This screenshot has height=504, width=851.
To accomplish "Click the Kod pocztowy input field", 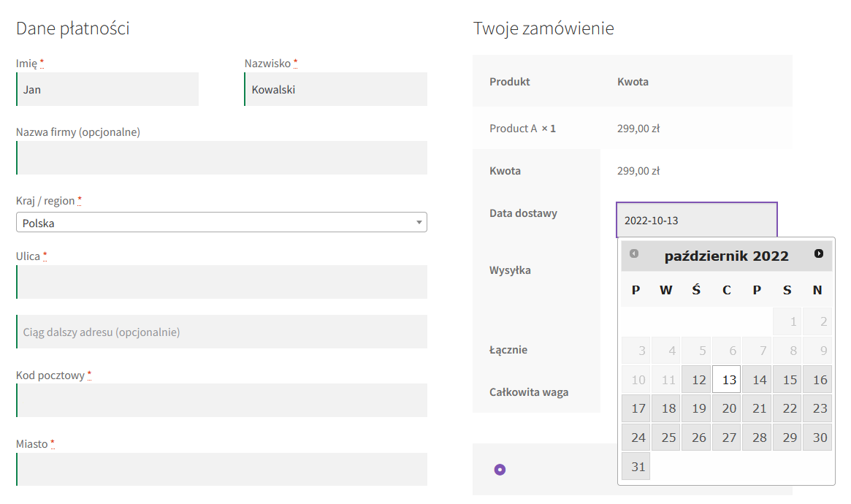I will [221, 400].
